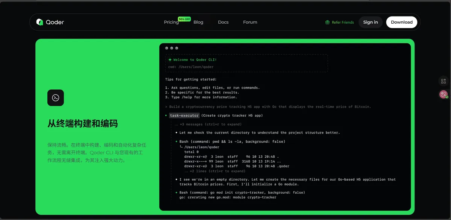Expand the '+3 messages' collapsed line

pos(208,124)
